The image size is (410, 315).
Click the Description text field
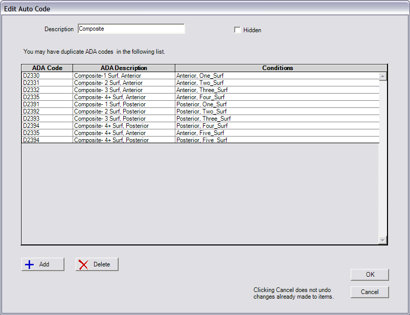[x=131, y=29]
